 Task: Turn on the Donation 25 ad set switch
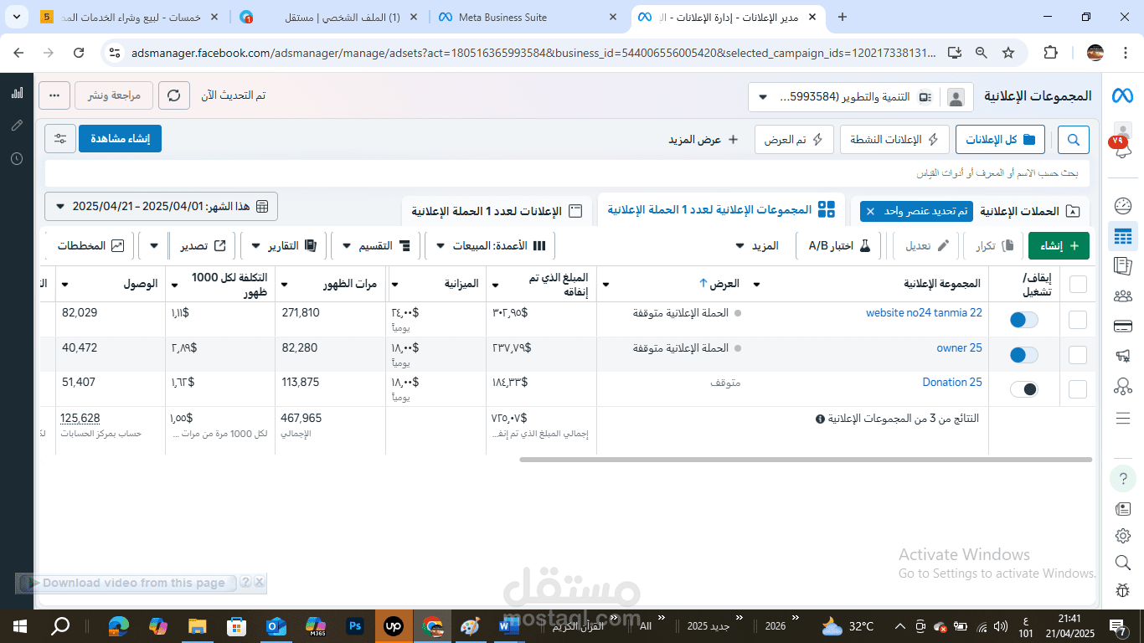[x=1023, y=389]
